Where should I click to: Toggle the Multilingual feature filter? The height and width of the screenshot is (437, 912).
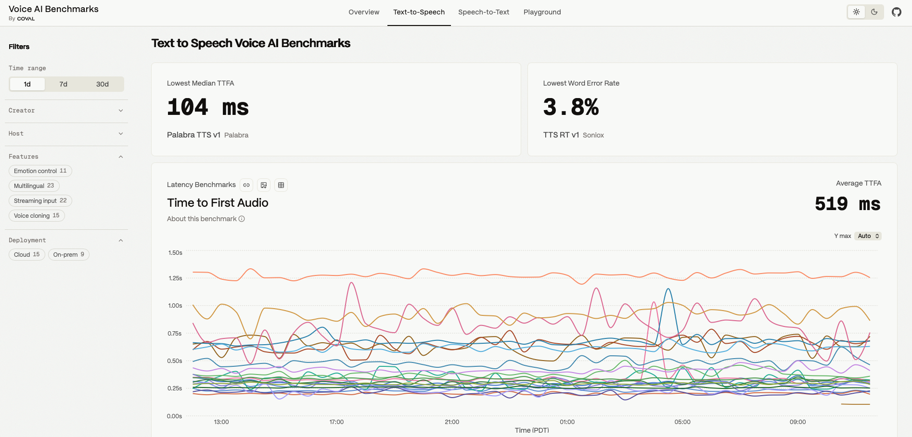pos(34,186)
